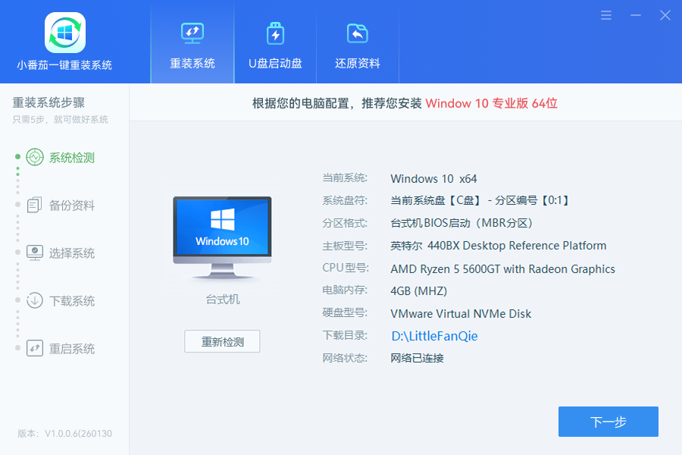Select the 重启系统 step label

pyautogui.click(x=72, y=349)
